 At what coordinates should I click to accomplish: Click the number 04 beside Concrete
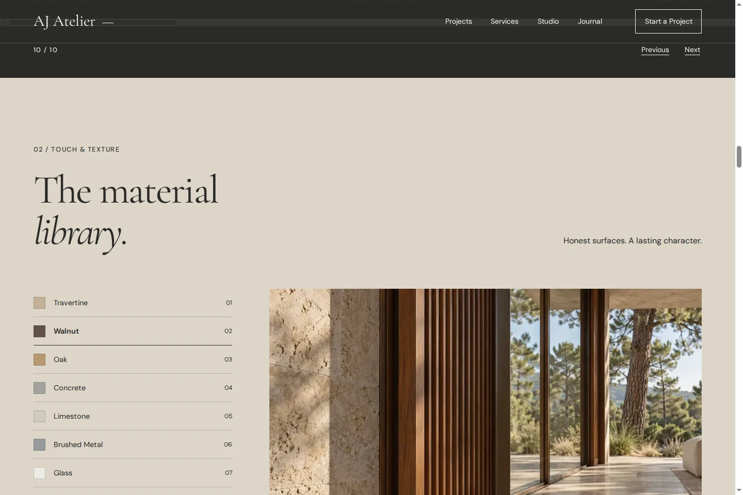[x=229, y=388]
